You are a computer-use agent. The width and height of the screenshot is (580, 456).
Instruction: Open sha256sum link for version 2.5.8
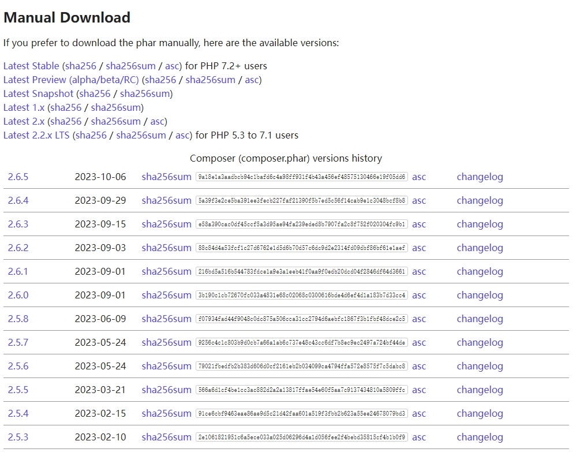click(166, 319)
